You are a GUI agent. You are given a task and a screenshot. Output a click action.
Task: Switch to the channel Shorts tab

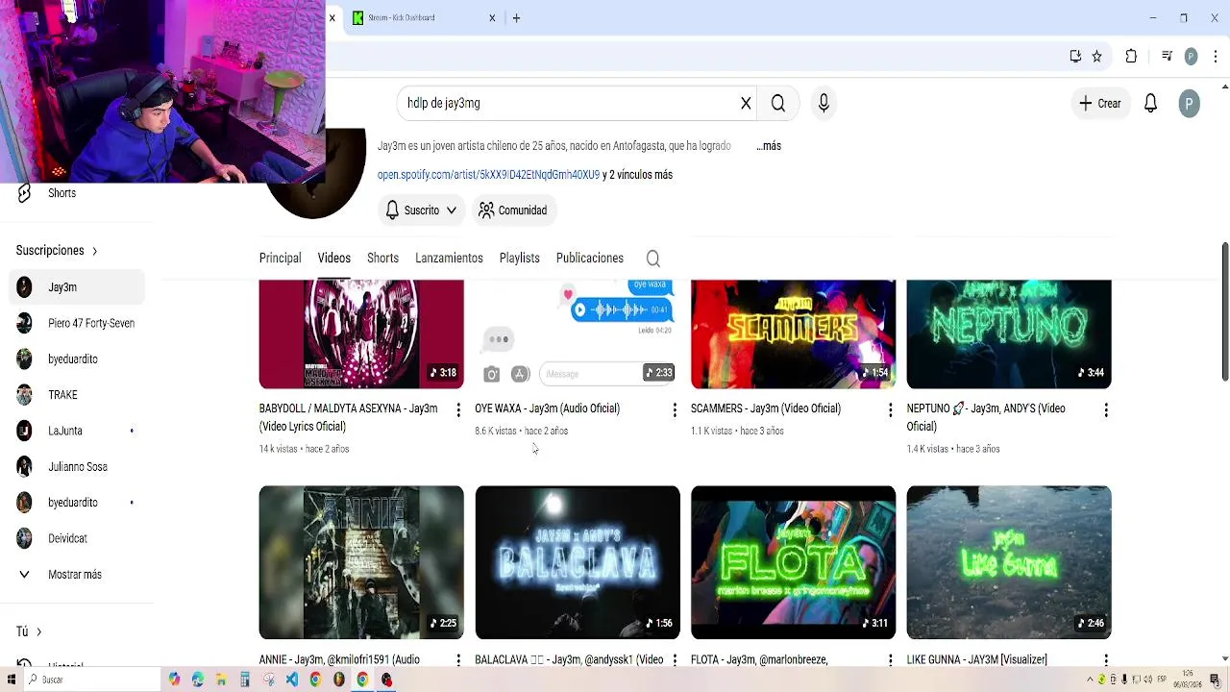click(382, 258)
